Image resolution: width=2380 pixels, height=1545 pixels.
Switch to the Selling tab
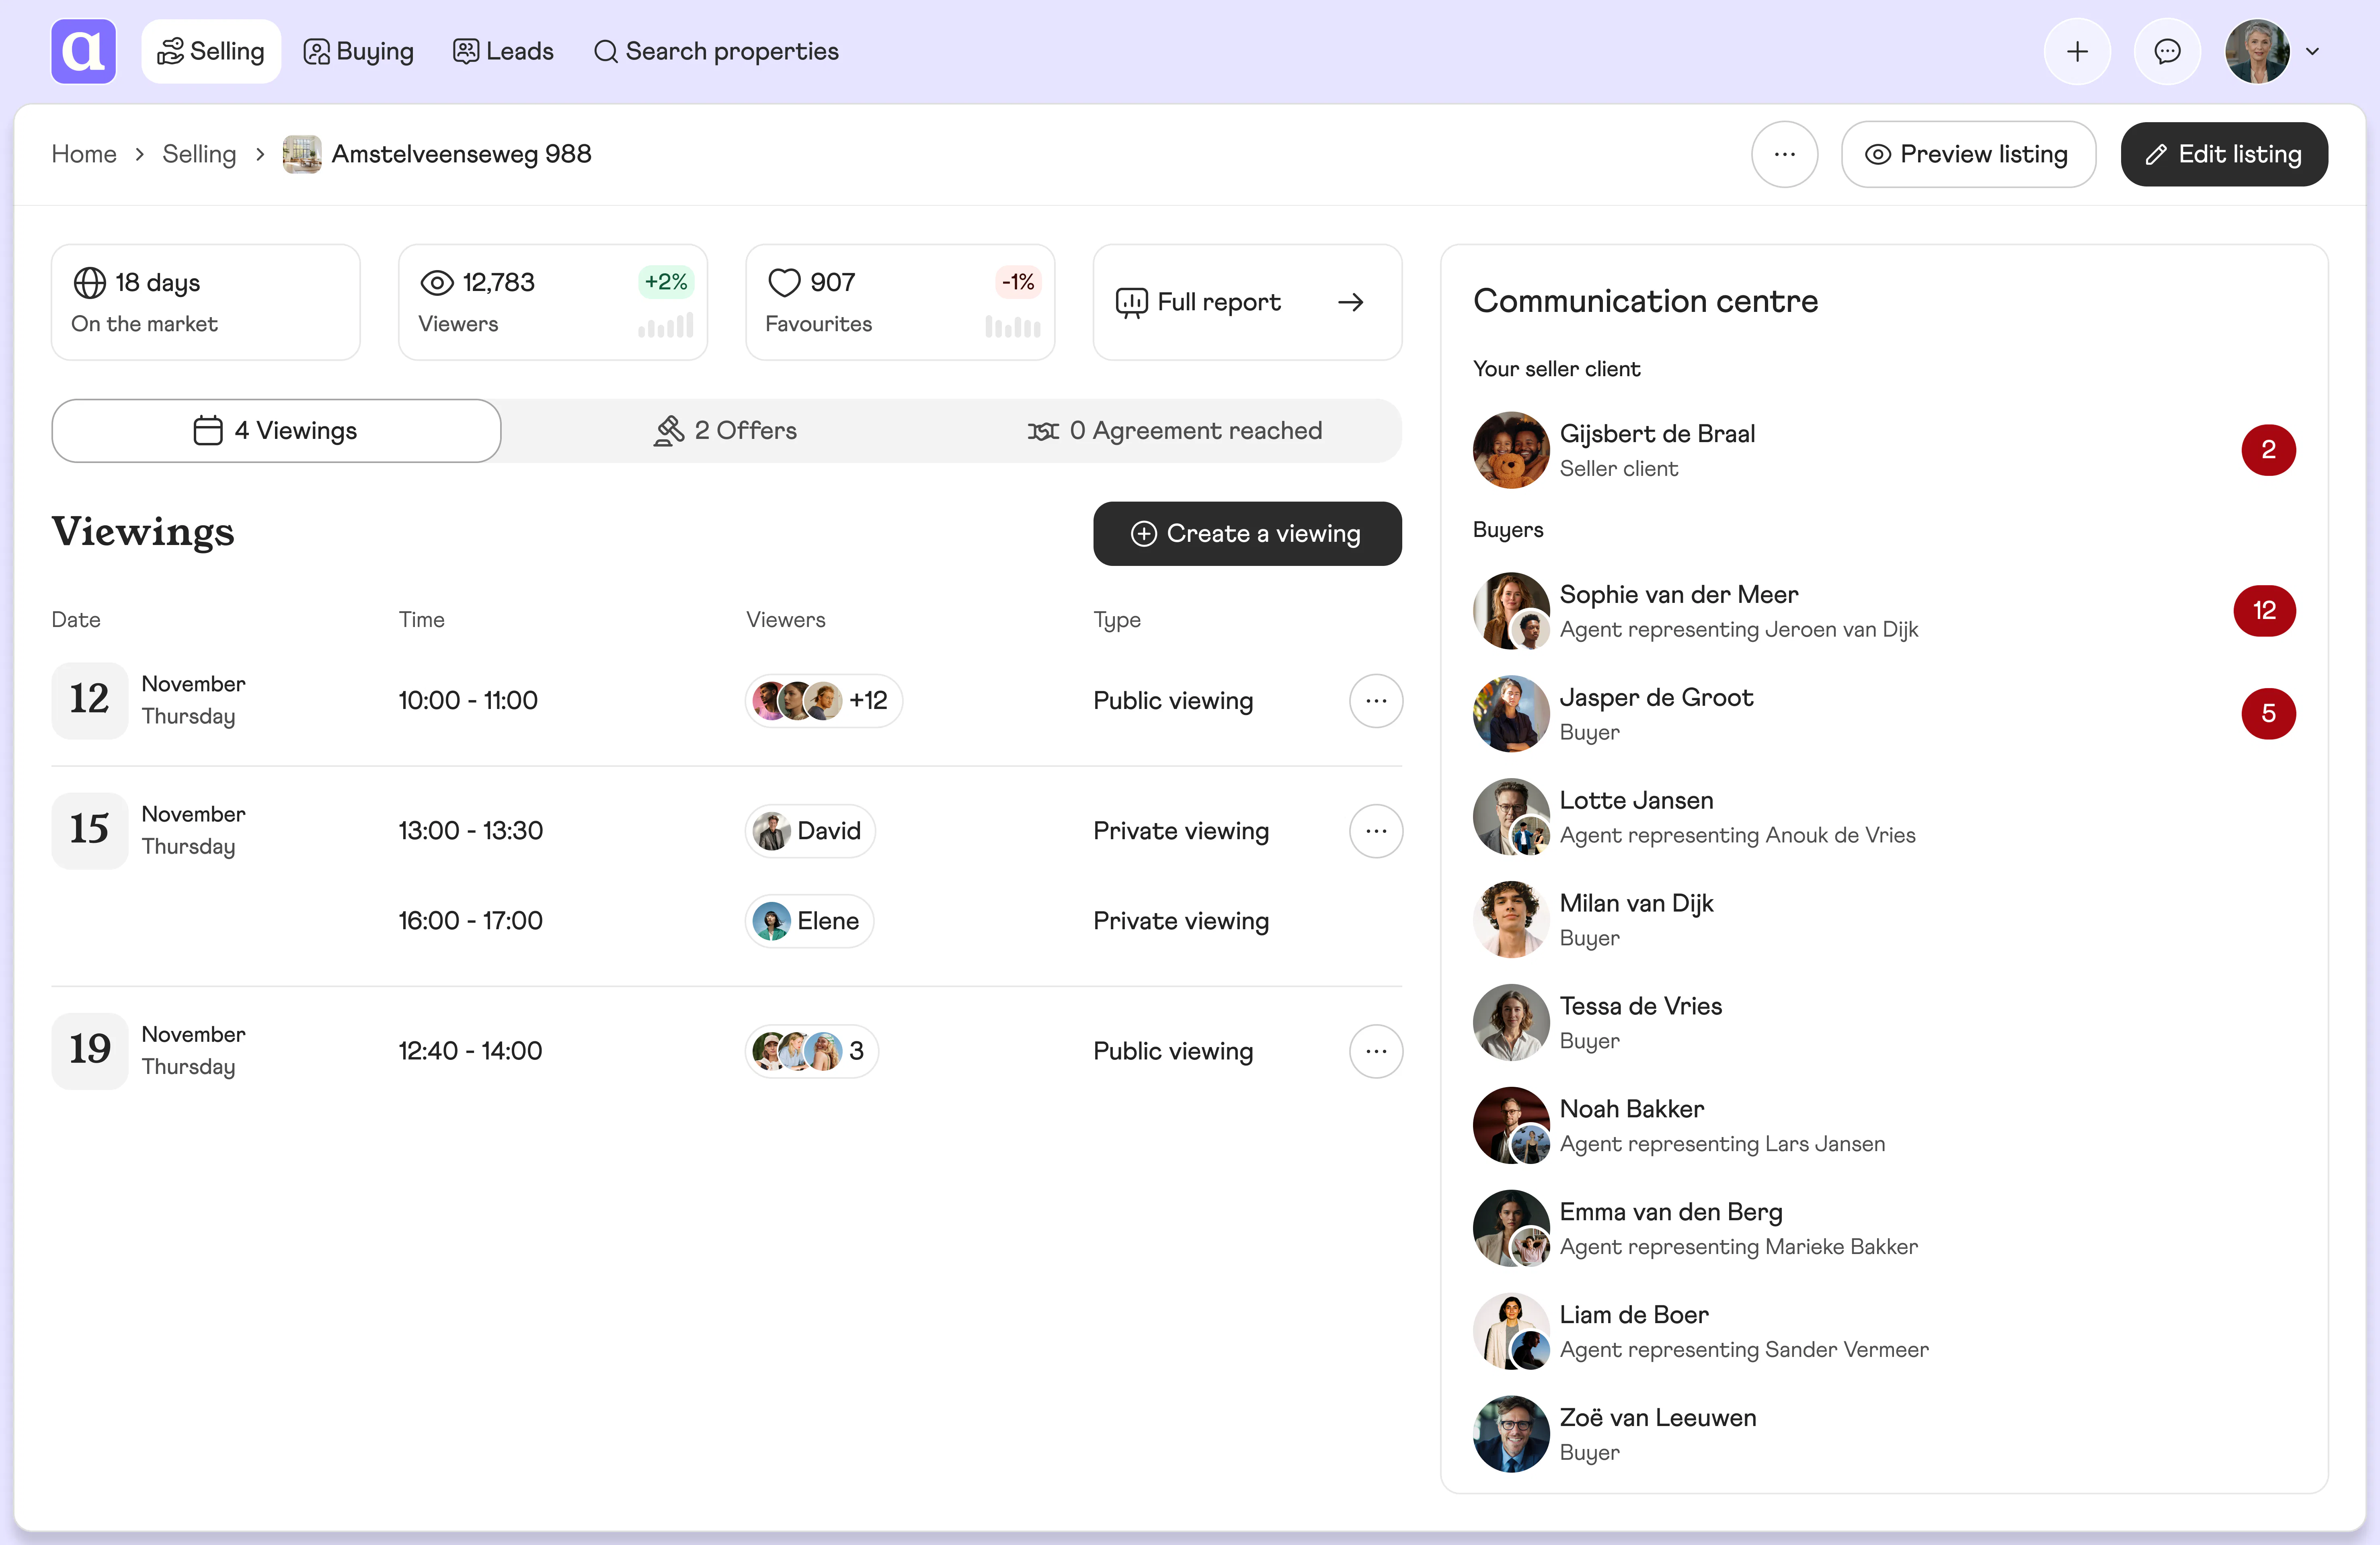pos(211,51)
